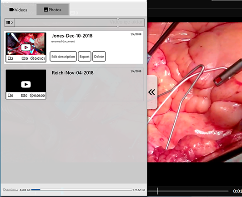The height and width of the screenshot is (197, 242).
Task: Click the bookmark count icon on Reich thumbnail
Action: point(9,96)
